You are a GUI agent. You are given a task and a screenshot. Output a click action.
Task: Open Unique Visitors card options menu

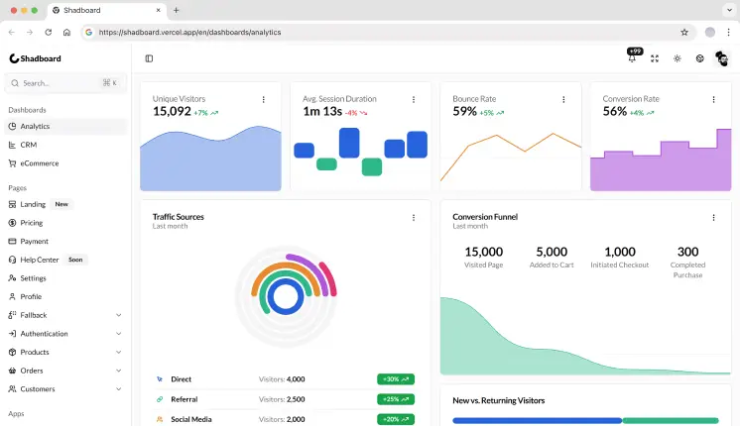[x=263, y=100]
